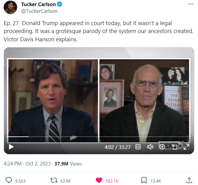Play the video

11,147
